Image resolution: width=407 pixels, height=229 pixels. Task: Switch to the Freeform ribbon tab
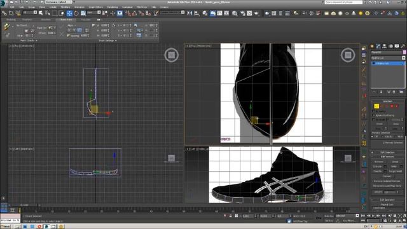(27, 20)
